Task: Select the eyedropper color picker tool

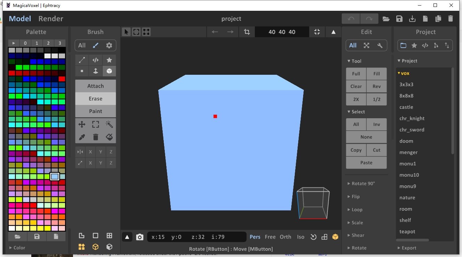Action: pyautogui.click(x=82, y=137)
